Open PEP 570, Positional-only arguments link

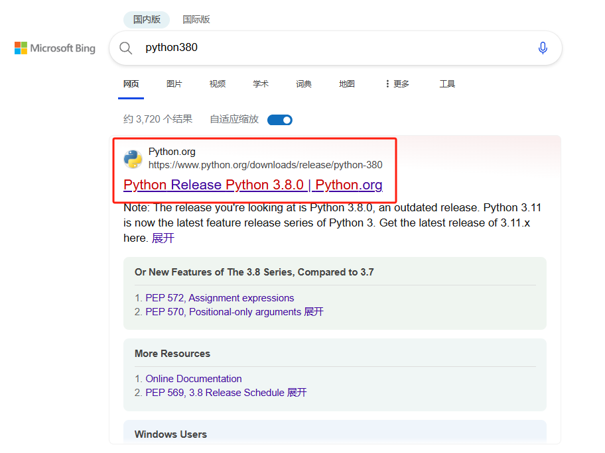(223, 312)
